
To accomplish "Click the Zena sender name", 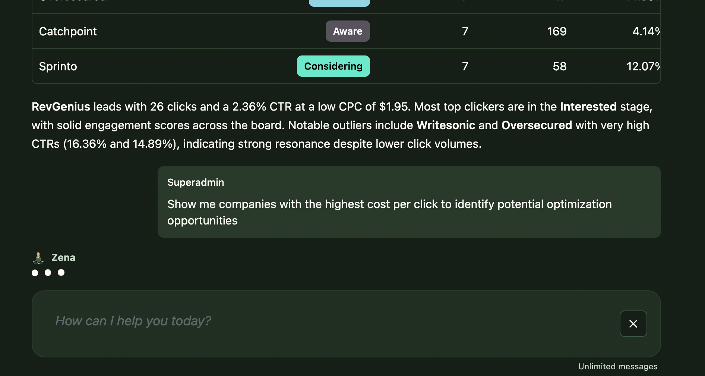I will [x=63, y=258].
